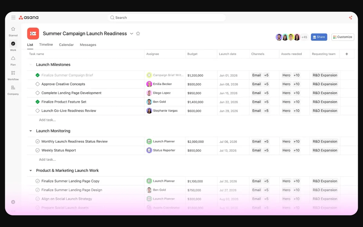Click the Share button
The height and width of the screenshot is (227, 363).
[319, 37]
